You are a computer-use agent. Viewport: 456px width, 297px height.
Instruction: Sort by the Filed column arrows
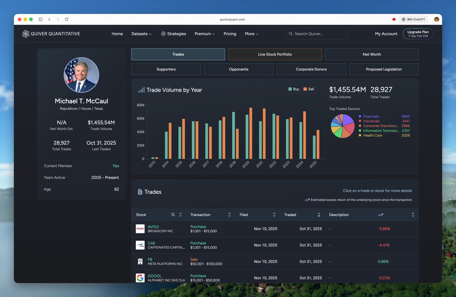(274, 215)
